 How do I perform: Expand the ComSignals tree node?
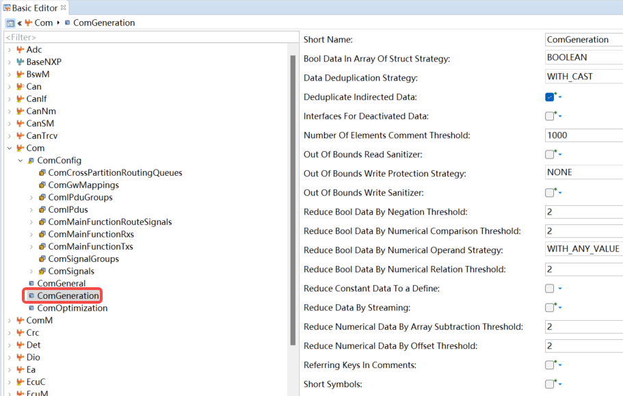coord(31,272)
